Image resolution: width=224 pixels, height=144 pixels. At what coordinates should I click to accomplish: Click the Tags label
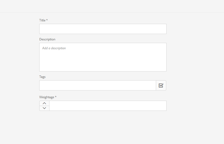(43, 77)
